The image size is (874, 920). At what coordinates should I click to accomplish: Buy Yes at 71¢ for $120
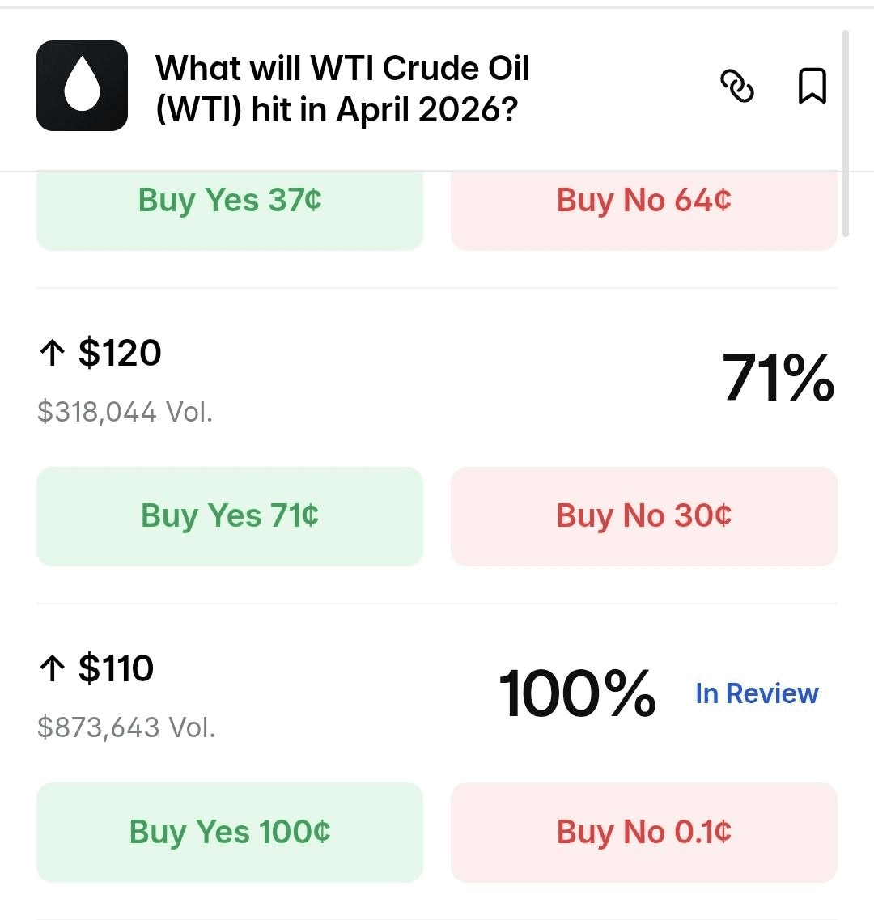click(230, 516)
